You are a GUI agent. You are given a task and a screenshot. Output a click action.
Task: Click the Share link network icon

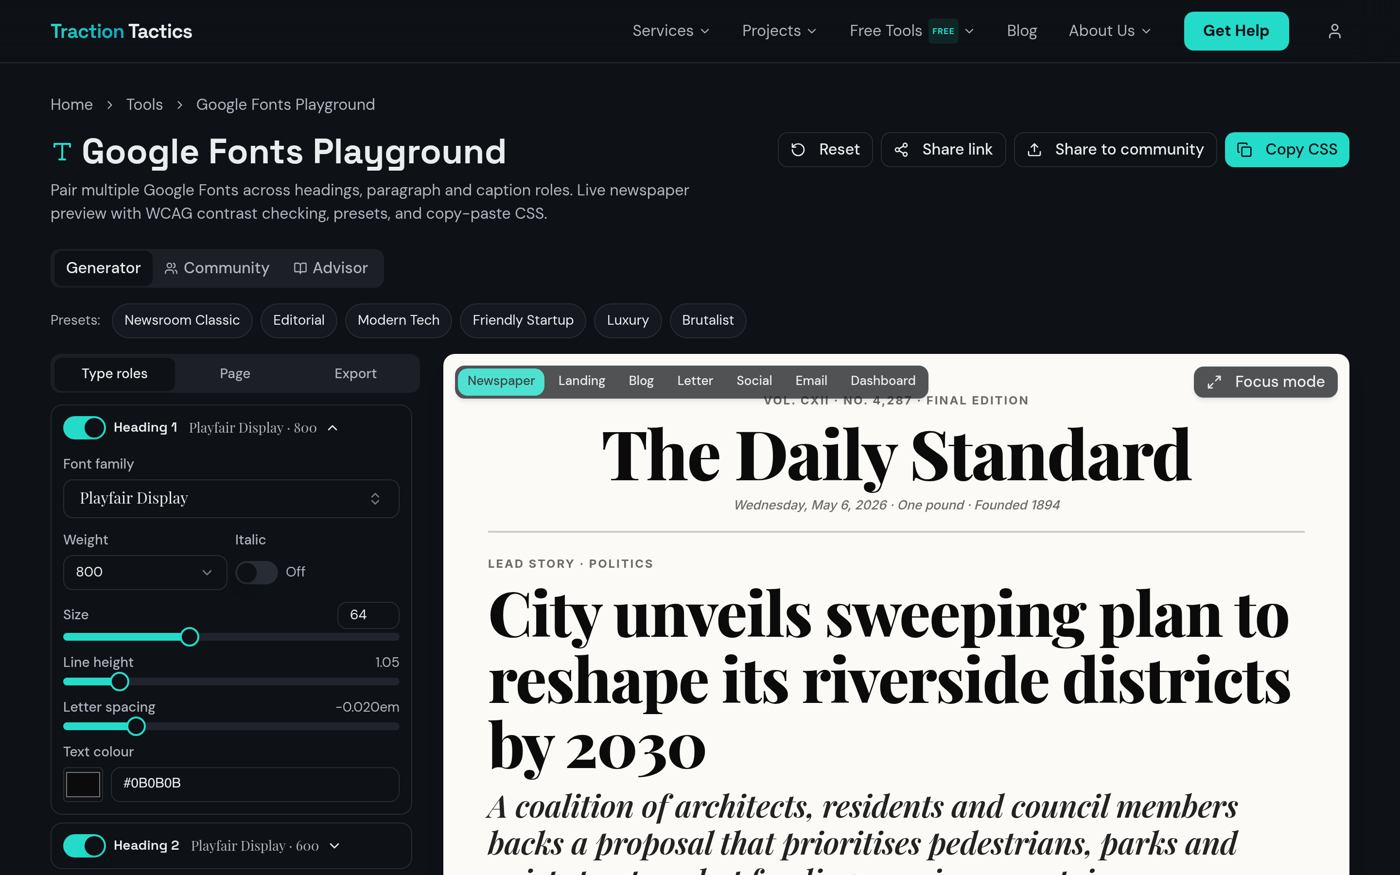point(901,150)
